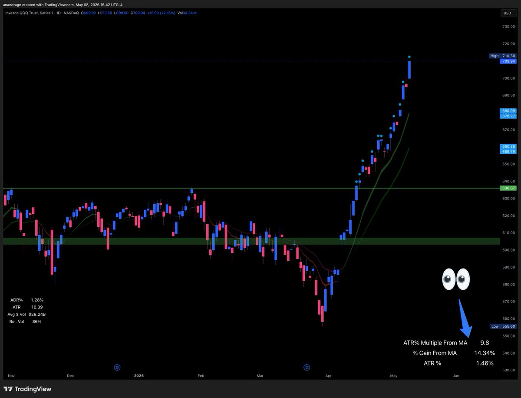The width and height of the screenshot is (521, 398).
Task: Click the Nov label on time axis
Action: [x=11, y=375]
